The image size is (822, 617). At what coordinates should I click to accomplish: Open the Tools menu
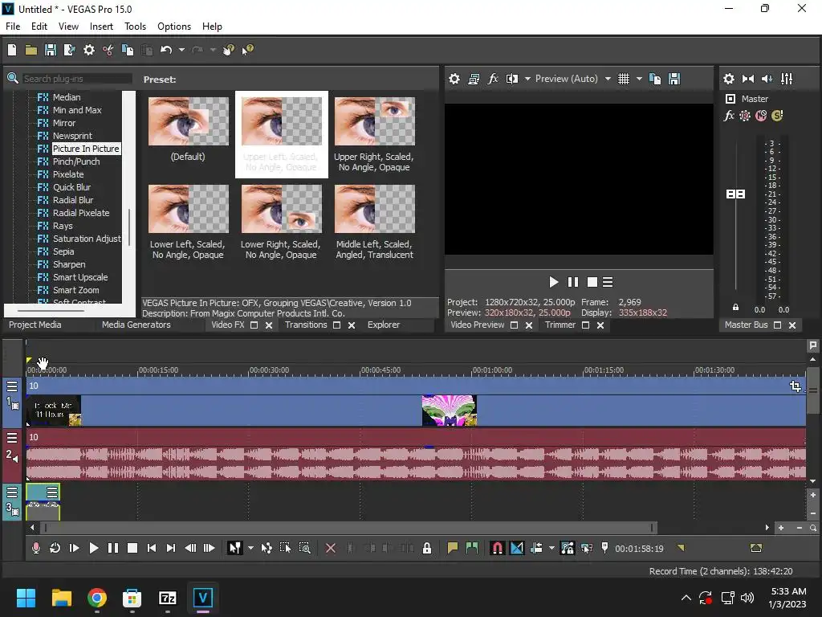coord(135,27)
